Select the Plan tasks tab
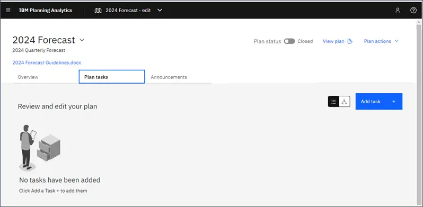Viewport: 423px width, 207px height. [x=112, y=77]
